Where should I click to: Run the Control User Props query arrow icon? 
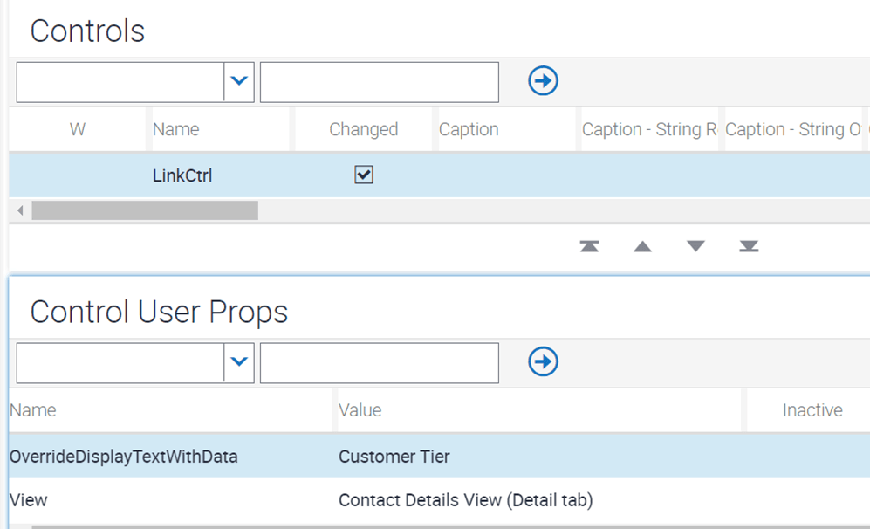tap(543, 362)
